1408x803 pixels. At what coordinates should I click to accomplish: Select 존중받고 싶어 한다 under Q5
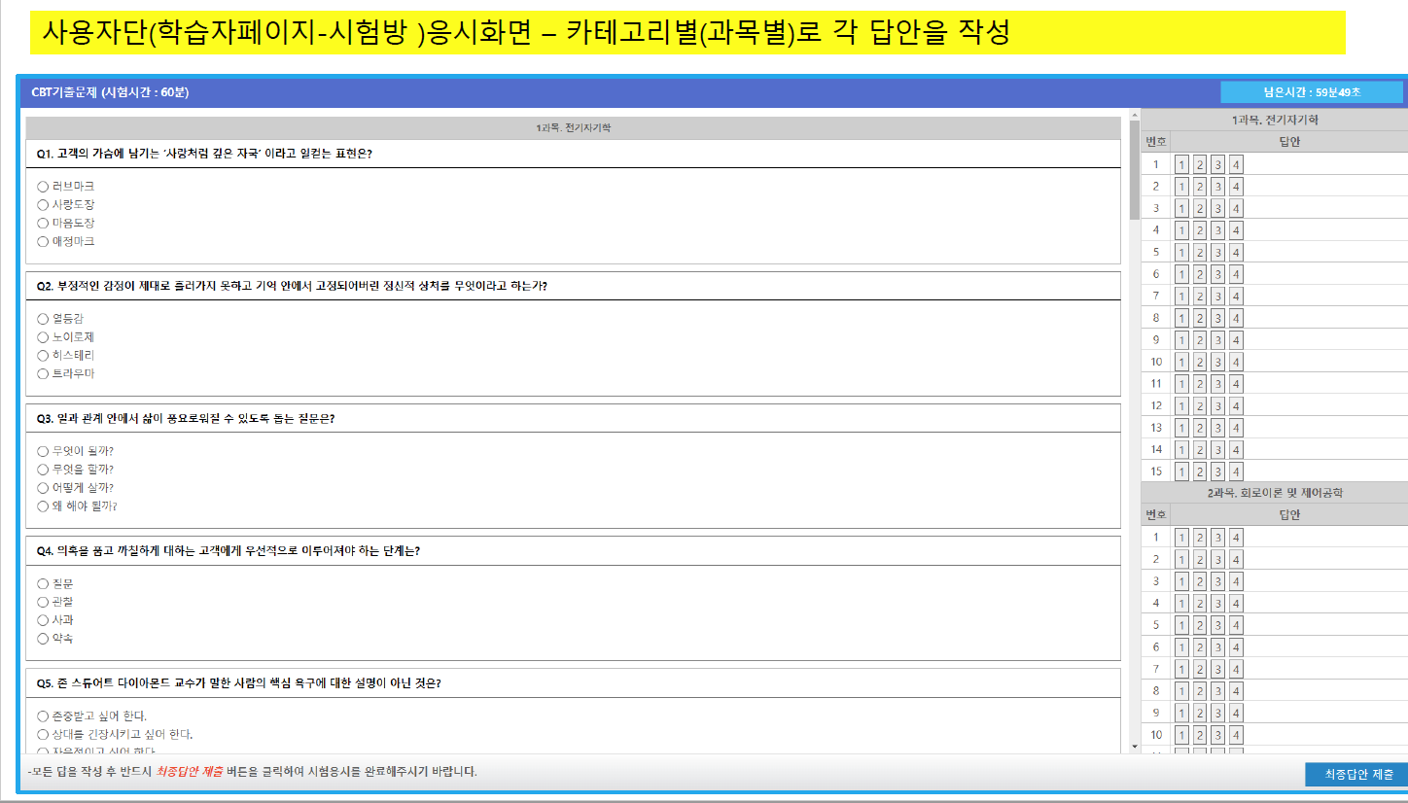pyautogui.click(x=43, y=716)
